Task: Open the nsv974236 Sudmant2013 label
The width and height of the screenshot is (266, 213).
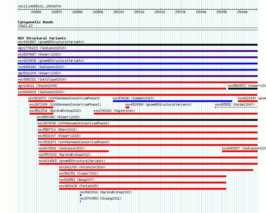Action: coord(133,98)
